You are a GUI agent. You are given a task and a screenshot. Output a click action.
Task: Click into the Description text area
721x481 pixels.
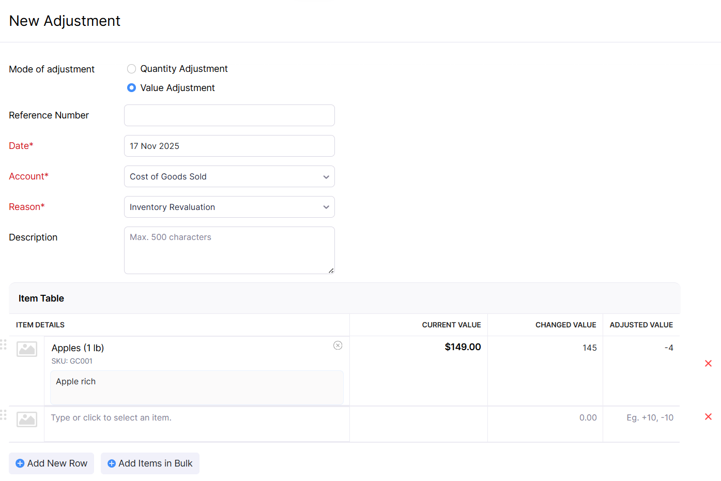[x=229, y=250]
